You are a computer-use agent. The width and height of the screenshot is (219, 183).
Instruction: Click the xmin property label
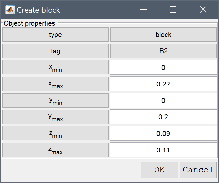click(55, 67)
